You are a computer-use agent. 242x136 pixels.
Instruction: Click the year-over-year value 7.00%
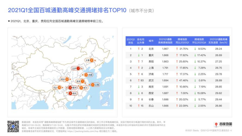[x=184, y=93]
